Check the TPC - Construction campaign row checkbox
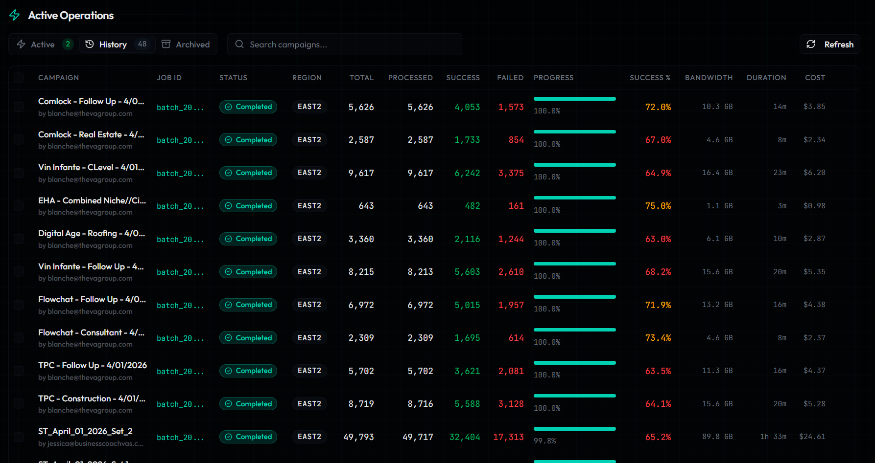This screenshot has height=463, width=875. tap(19, 403)
